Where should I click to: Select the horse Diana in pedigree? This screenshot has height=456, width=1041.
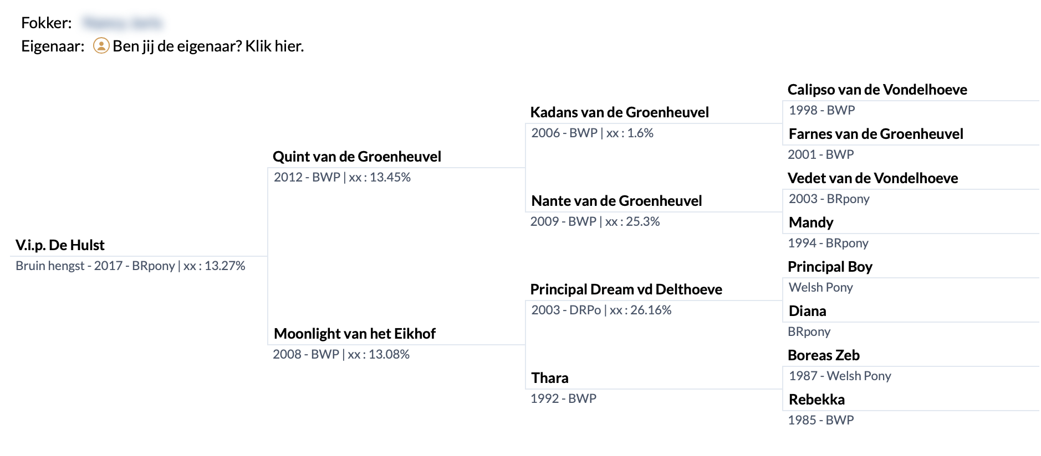point(807,311)
